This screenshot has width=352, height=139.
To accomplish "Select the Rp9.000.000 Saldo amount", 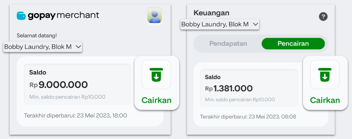I will [59, 85].
